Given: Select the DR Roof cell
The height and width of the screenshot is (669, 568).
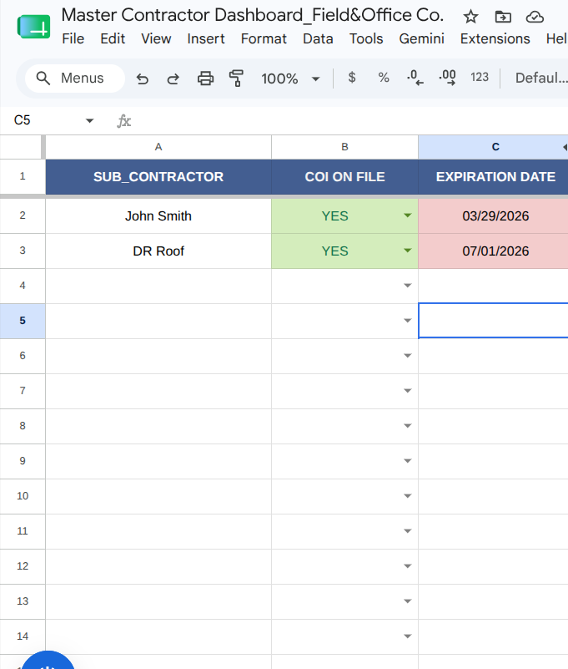Looking at the screenshot, I should (158, 251).
